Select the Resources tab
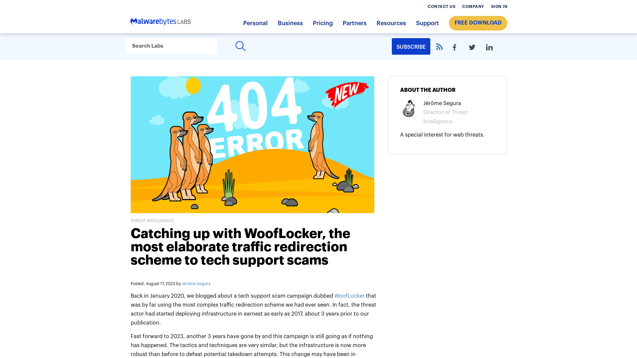This screenshot has width=637, height=358. pyautogui.click(x=391, y=23)
